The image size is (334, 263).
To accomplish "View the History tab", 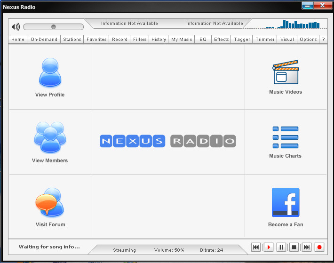I will (159, 40).
